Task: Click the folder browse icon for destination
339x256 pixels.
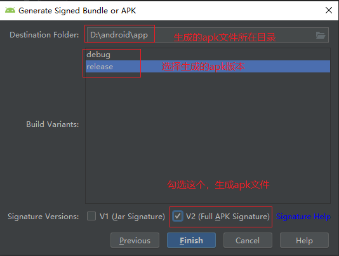Action: [321, 35]
